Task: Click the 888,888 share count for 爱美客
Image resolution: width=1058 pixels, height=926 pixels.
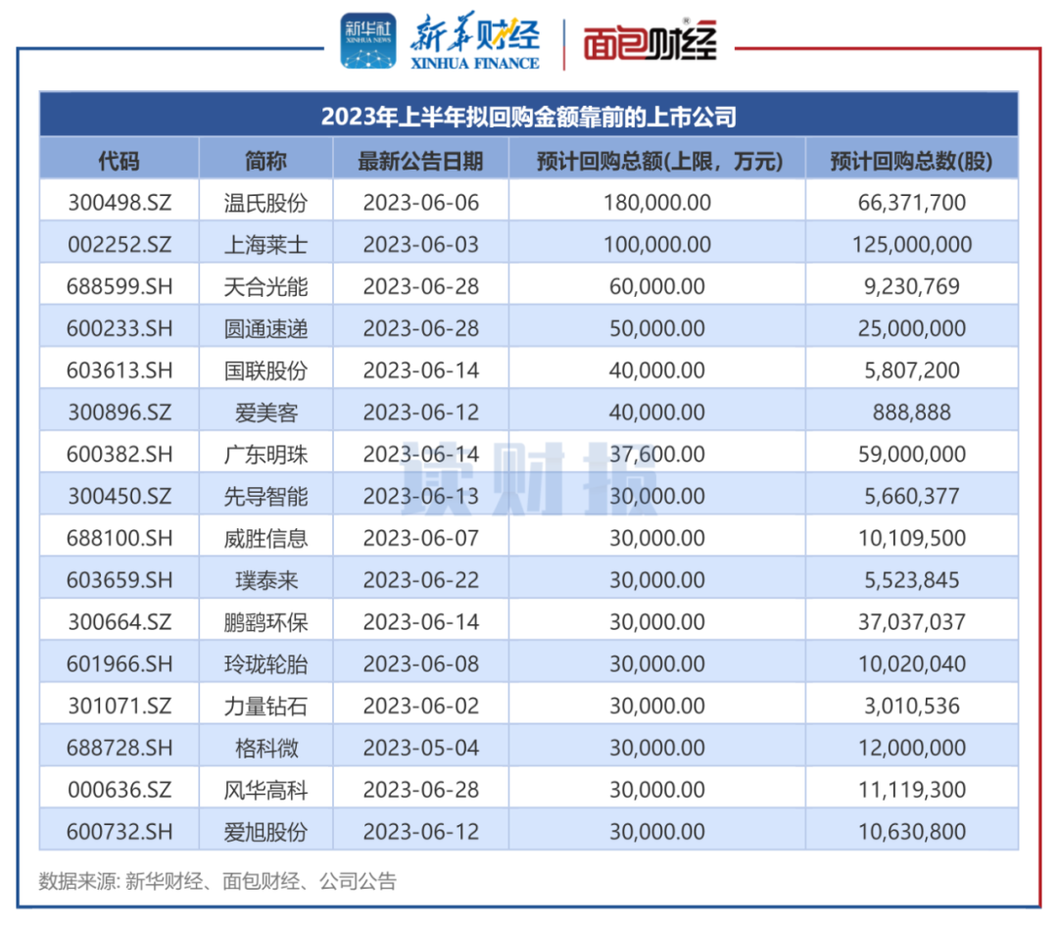Action: pos(911,413)
